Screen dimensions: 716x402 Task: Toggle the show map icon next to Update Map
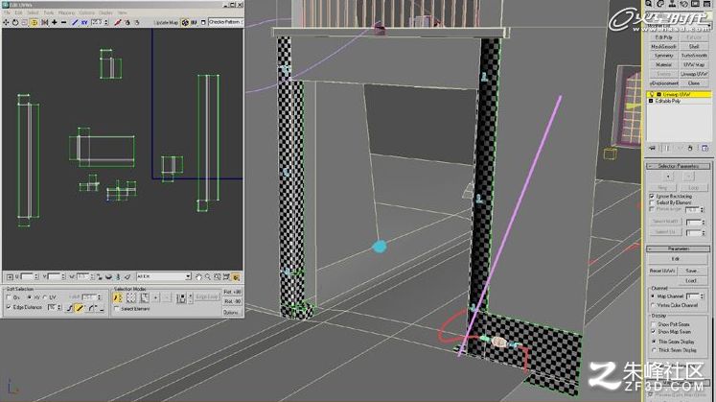(x=185, y=22)
